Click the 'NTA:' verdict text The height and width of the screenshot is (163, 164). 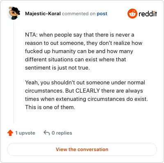tap(31, 35)
